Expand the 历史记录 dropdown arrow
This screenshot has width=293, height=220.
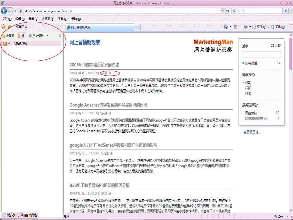pos(47,36)
